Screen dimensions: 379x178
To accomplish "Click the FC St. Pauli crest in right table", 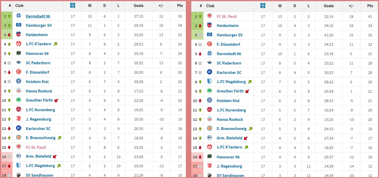I will click(209, 16).
